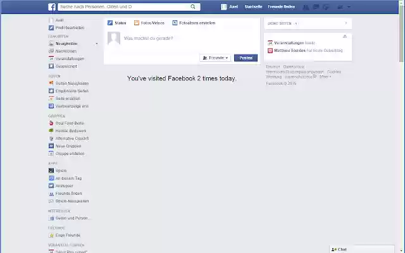Image resolution: width=405 pixels, height=253 pixels.
Task: Open Matthieu Tourdes birthday link
Action: tap(290, 51)
